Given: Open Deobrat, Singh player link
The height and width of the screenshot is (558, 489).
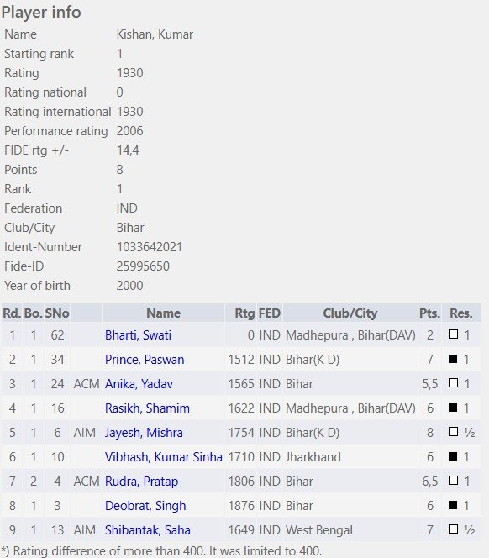Looking at the screenshot, I should point(145,506).
